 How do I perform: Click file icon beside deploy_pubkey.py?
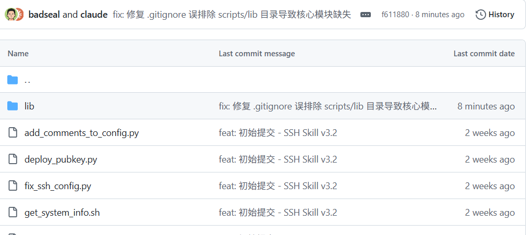click(13, 159)
